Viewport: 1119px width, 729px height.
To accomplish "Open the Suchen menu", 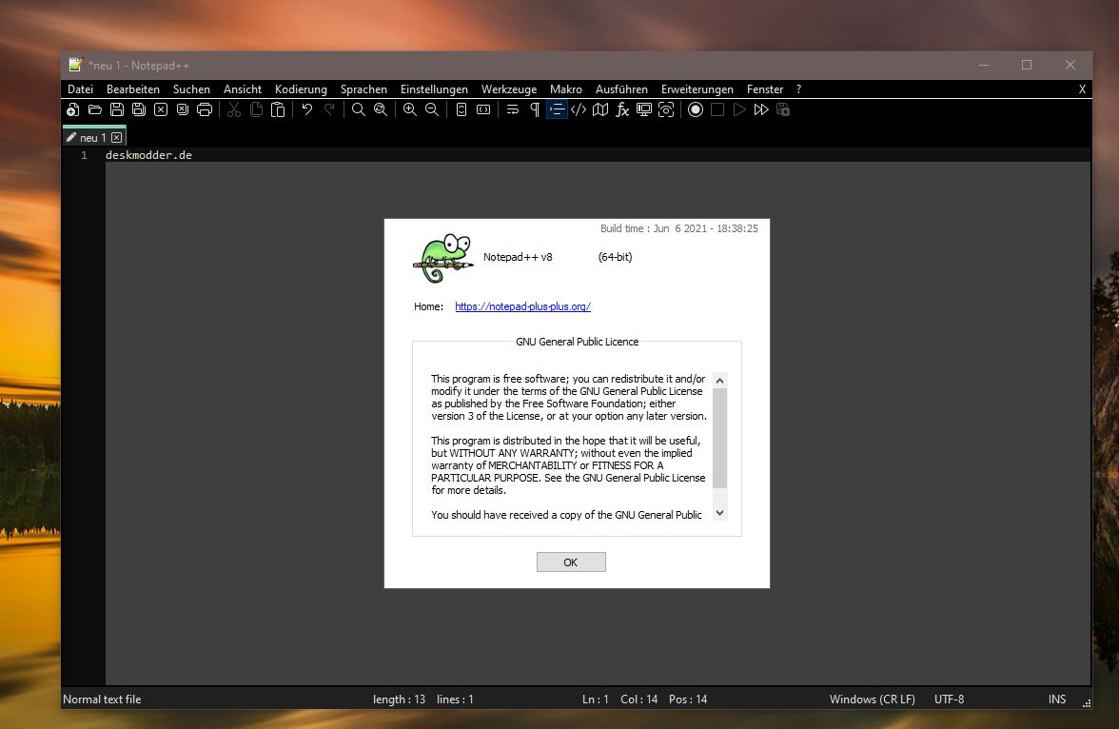I will coord(191,89).
